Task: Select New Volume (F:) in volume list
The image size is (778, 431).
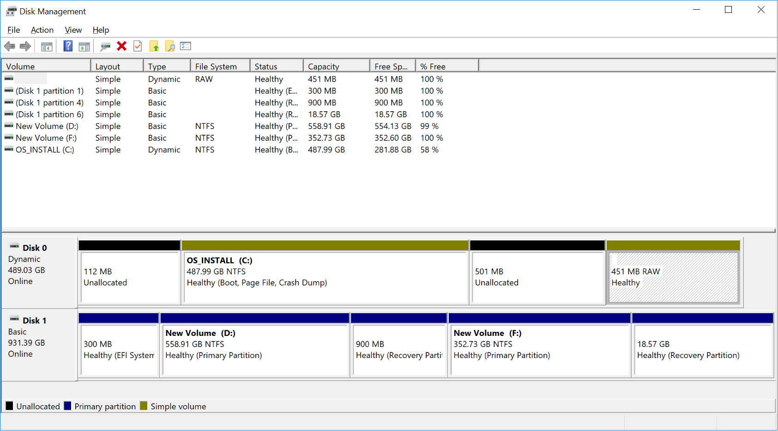Action: pyautogui.click(x=46, y=138)
